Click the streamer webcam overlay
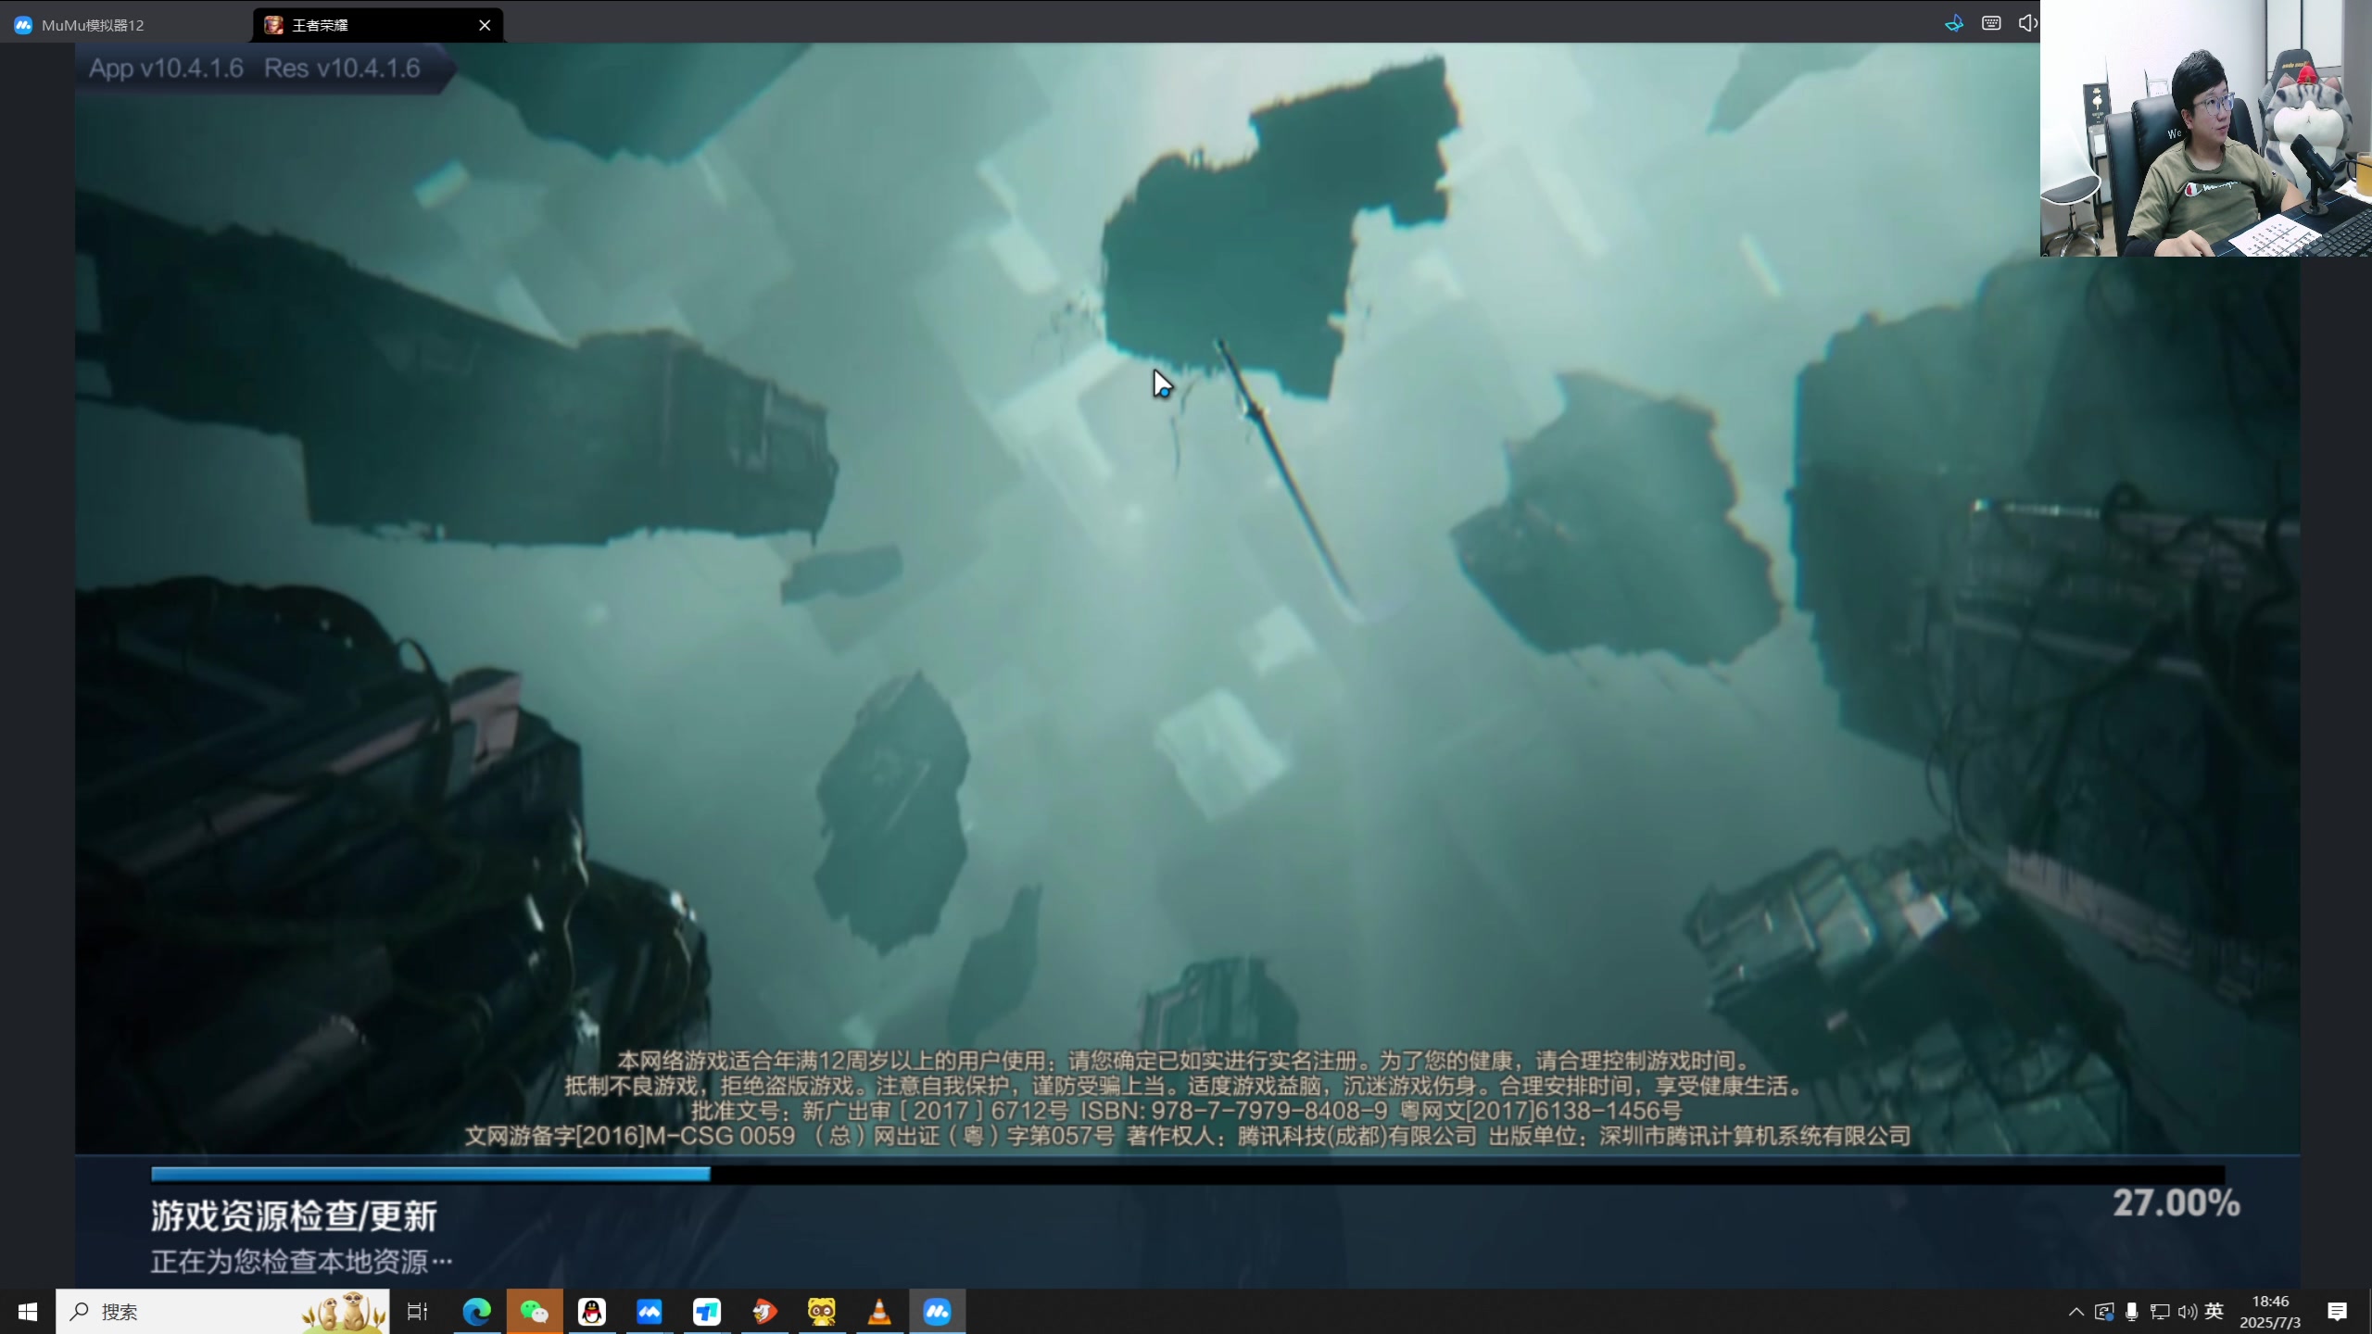 (x=2205, y=129)
